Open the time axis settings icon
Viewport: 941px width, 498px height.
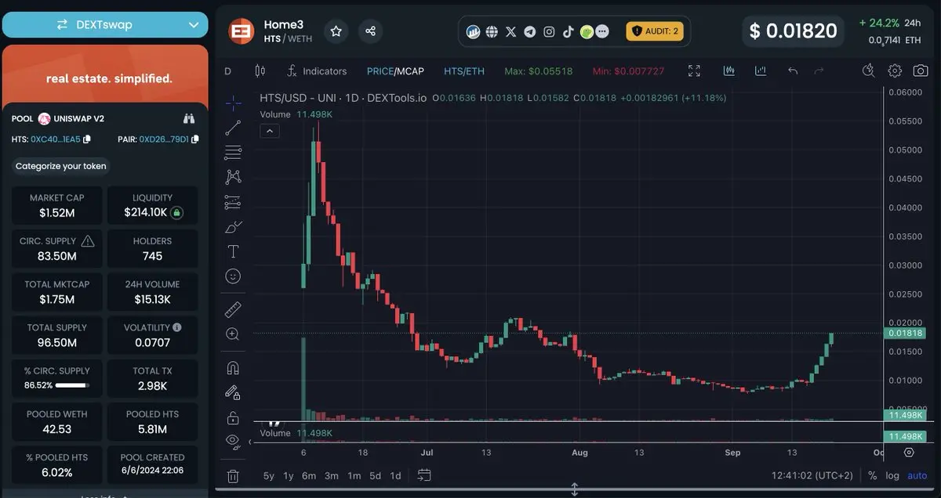pos(908,453)
